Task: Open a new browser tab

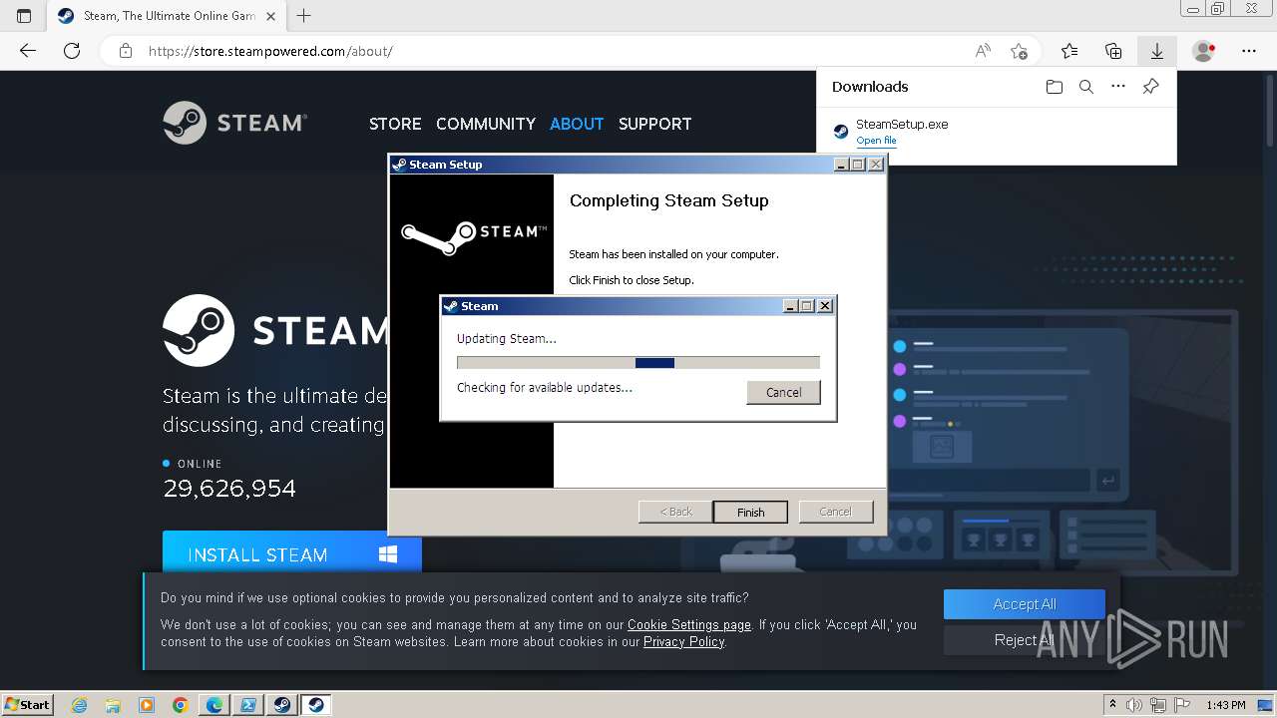Action: (304, 16)
